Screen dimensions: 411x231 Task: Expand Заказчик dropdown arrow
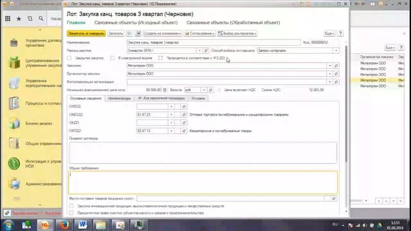click(329, 65)
